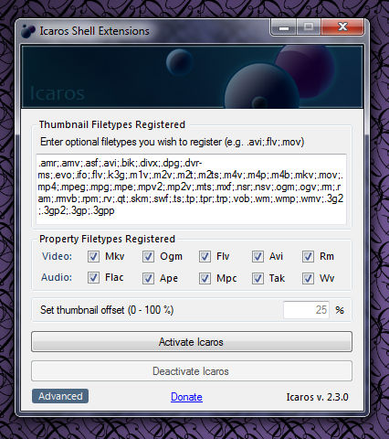Open the Advanced settings button
Screen dimensions: 389x439
[60, 396]
